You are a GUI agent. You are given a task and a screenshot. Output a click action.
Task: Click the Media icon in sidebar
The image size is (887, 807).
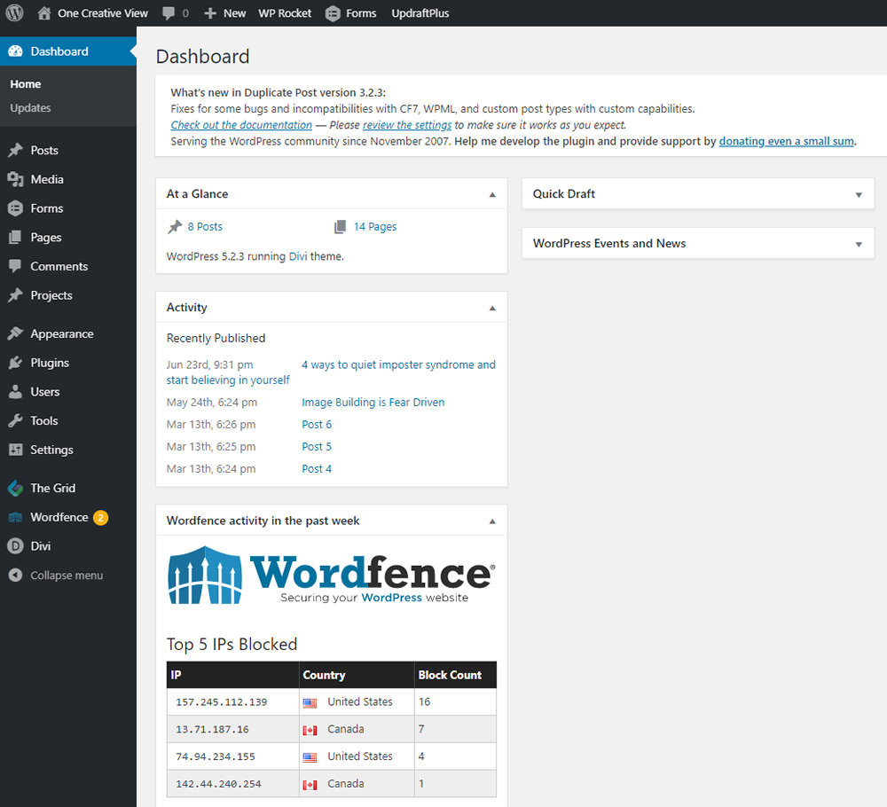click(15, 179)
